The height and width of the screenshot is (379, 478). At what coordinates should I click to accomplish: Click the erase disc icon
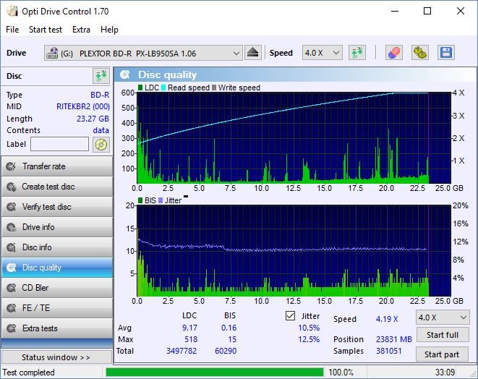(394, 53)
